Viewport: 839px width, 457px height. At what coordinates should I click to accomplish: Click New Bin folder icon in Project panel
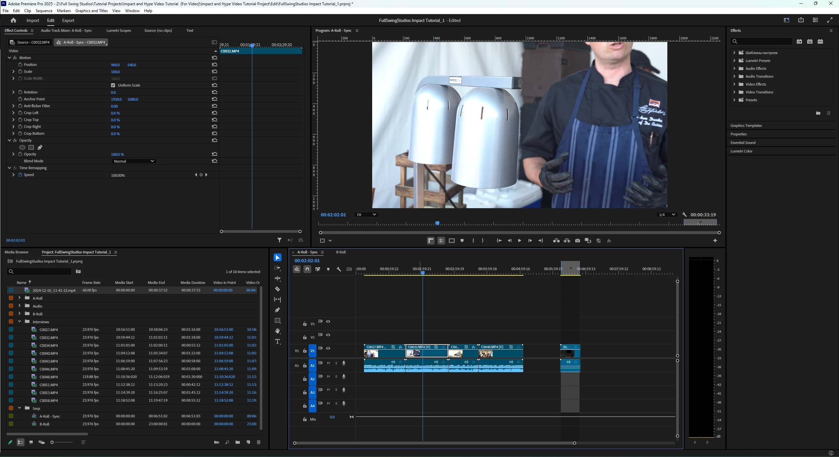point(238,442)
